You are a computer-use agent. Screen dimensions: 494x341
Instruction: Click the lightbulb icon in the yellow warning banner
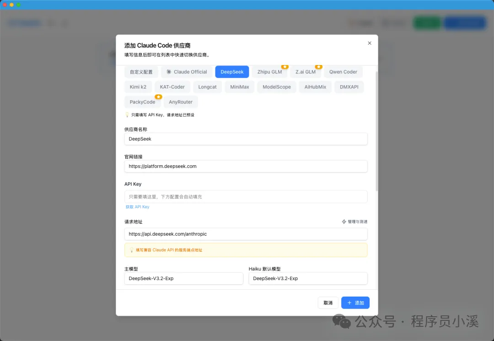tap(130, 250)
